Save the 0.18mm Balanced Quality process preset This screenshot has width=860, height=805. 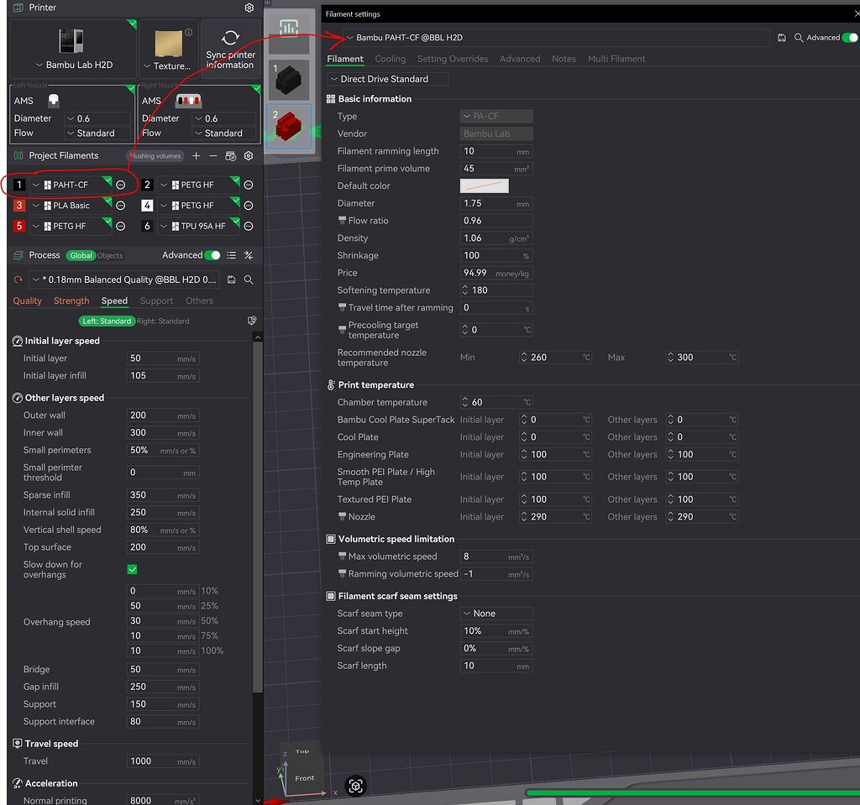click(231, 280)
